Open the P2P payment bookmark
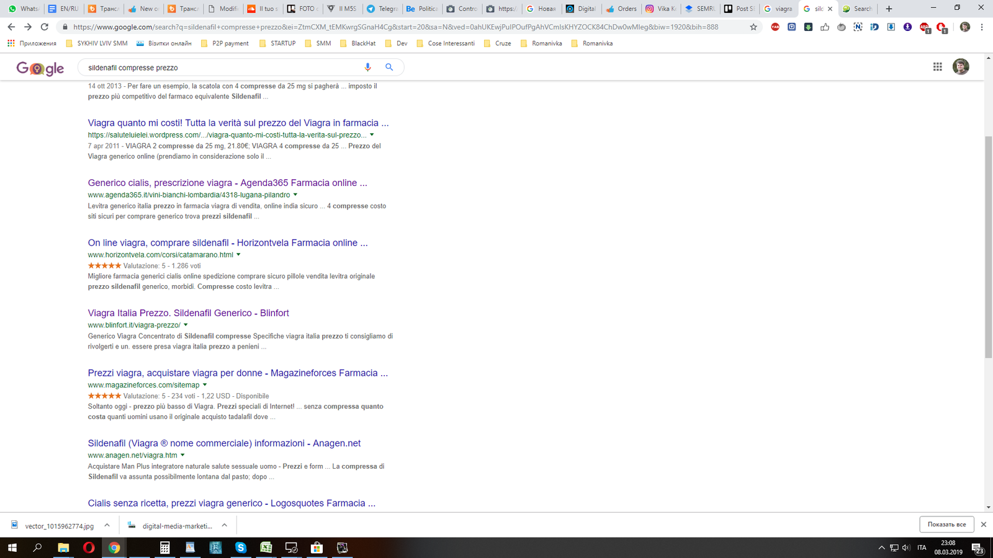The width and height of the screenshot is (993, 558). point(224,43)
